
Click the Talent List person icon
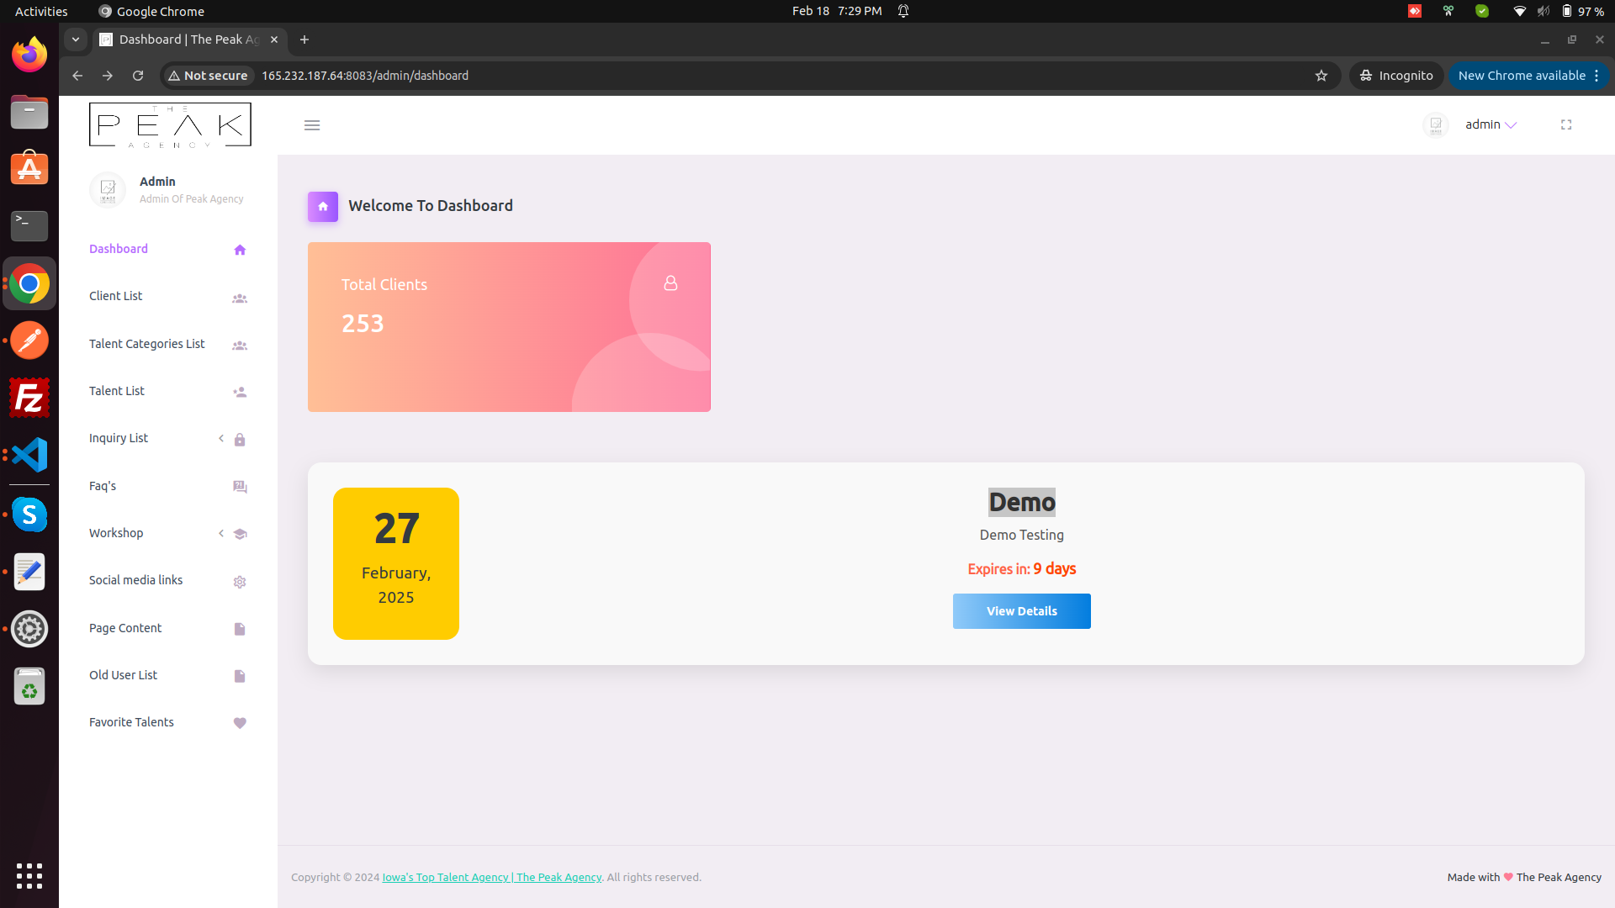[240, 392]
